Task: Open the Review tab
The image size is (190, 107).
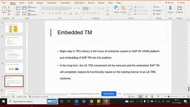Action: (101, 3)
